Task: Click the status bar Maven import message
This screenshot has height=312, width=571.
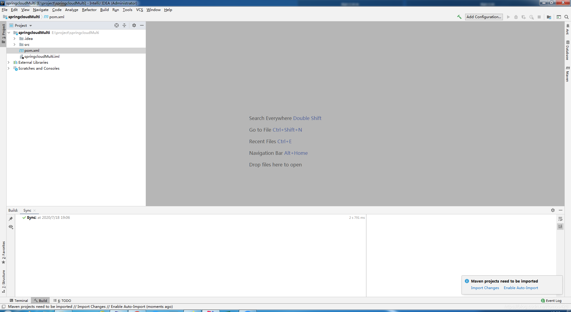Action: point(90,307)
